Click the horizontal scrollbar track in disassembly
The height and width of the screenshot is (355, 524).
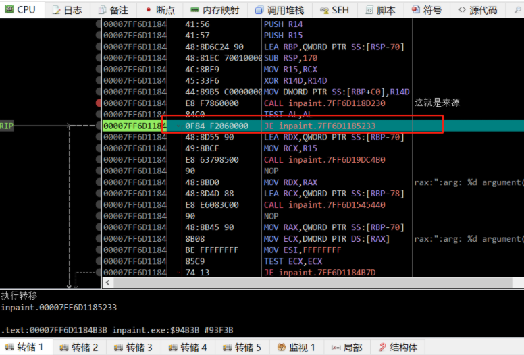(313, 283)
